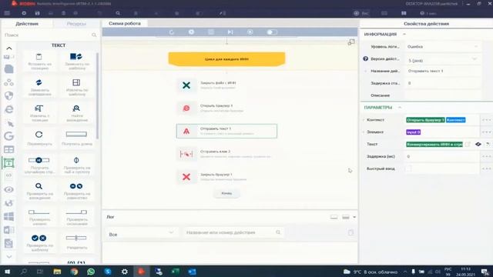The width and height of the screenshot is (493, 277).
Task: Choose the magnifier check-occurrence text action
Action: click(x=39, y=191)
